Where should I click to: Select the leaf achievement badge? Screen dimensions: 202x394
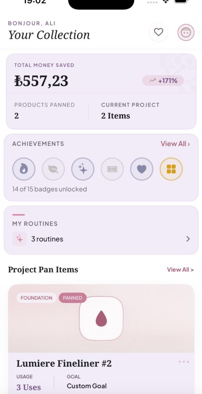53,169
